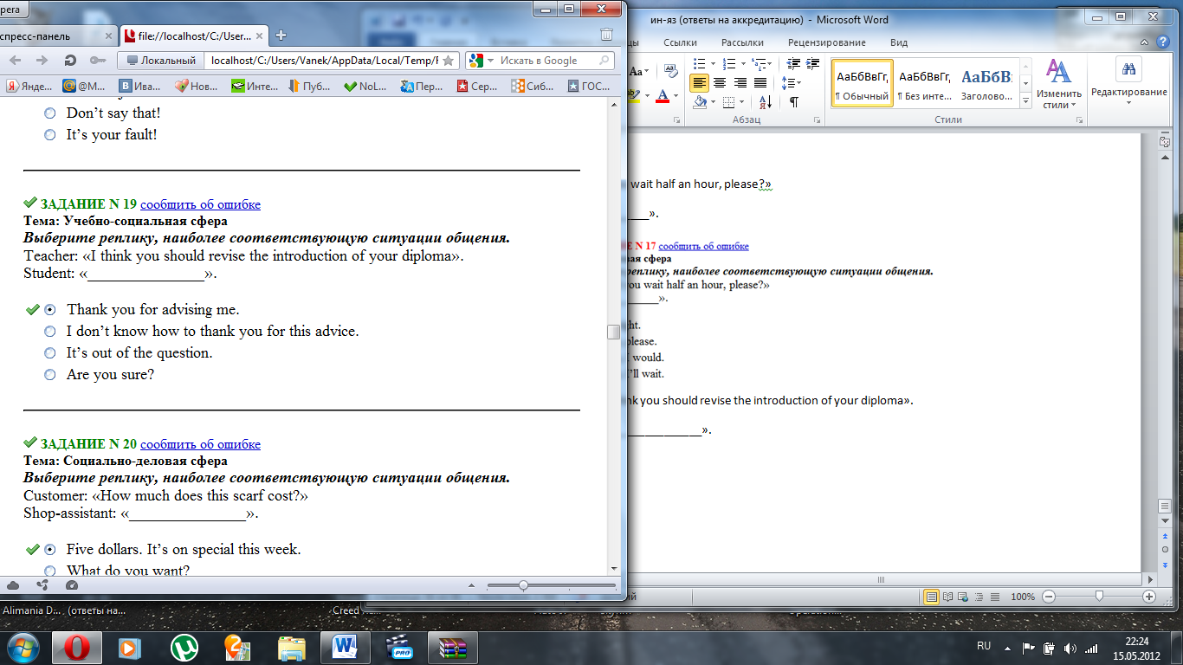Expand the Word styles gallery
Screen dimensions: 1183x665
pos(1026,101)
